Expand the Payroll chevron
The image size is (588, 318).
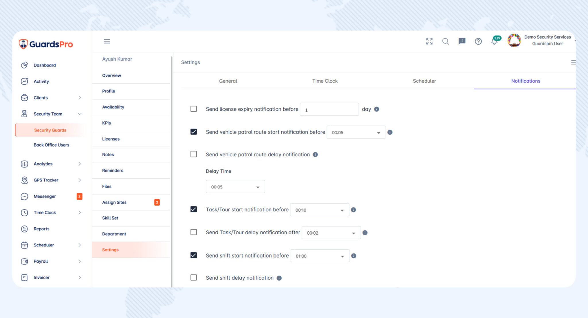(x=80, y=261)
